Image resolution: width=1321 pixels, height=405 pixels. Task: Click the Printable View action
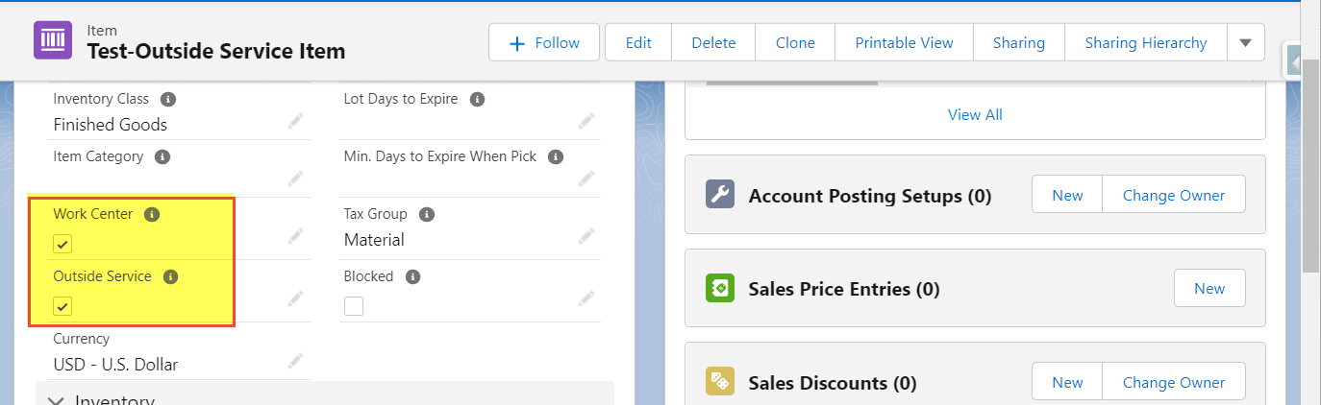pos(904,42)
